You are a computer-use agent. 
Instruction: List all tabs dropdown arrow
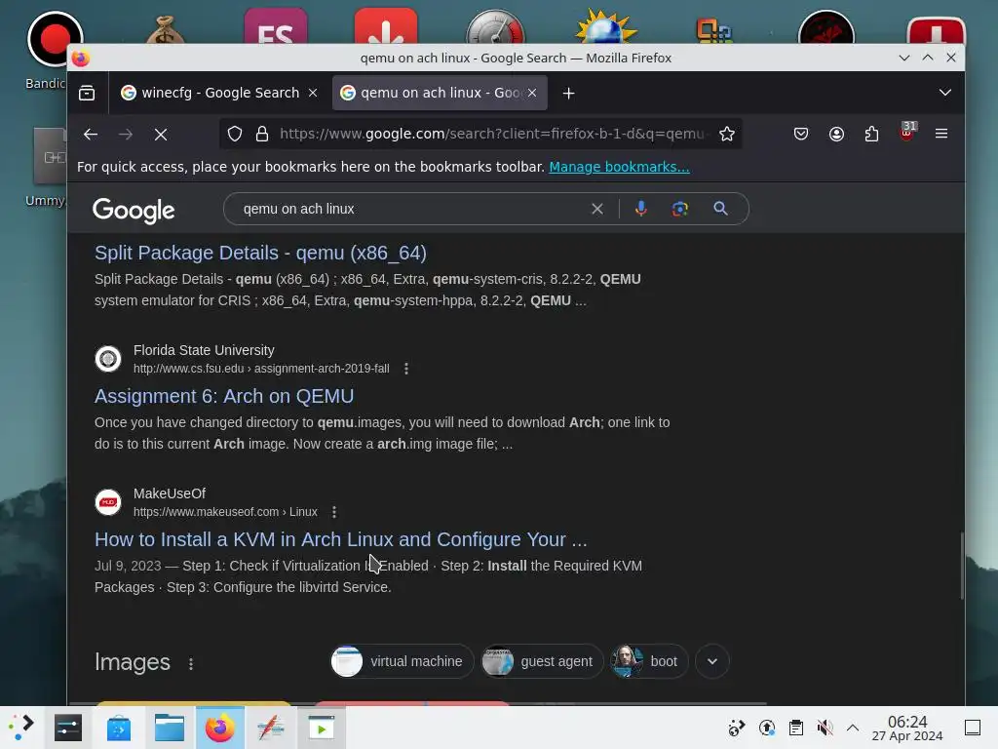[x=945, y=93]
